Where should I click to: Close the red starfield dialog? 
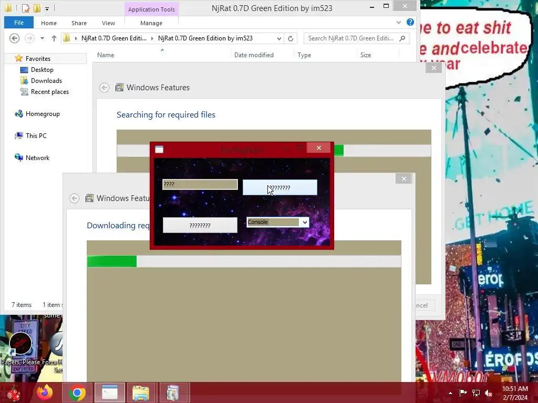[319, 147]
